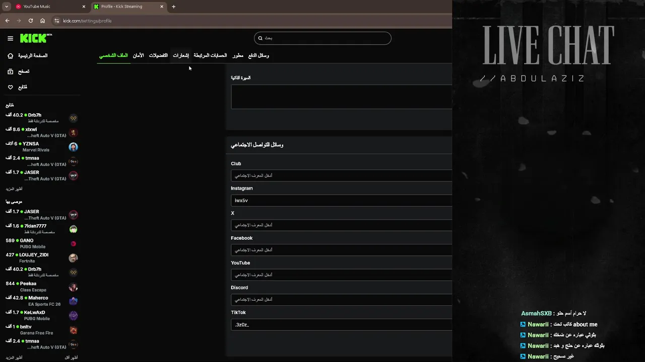645x362 pixels.
Task: Click AsmahSXB username in live chat
Action: 536,313
